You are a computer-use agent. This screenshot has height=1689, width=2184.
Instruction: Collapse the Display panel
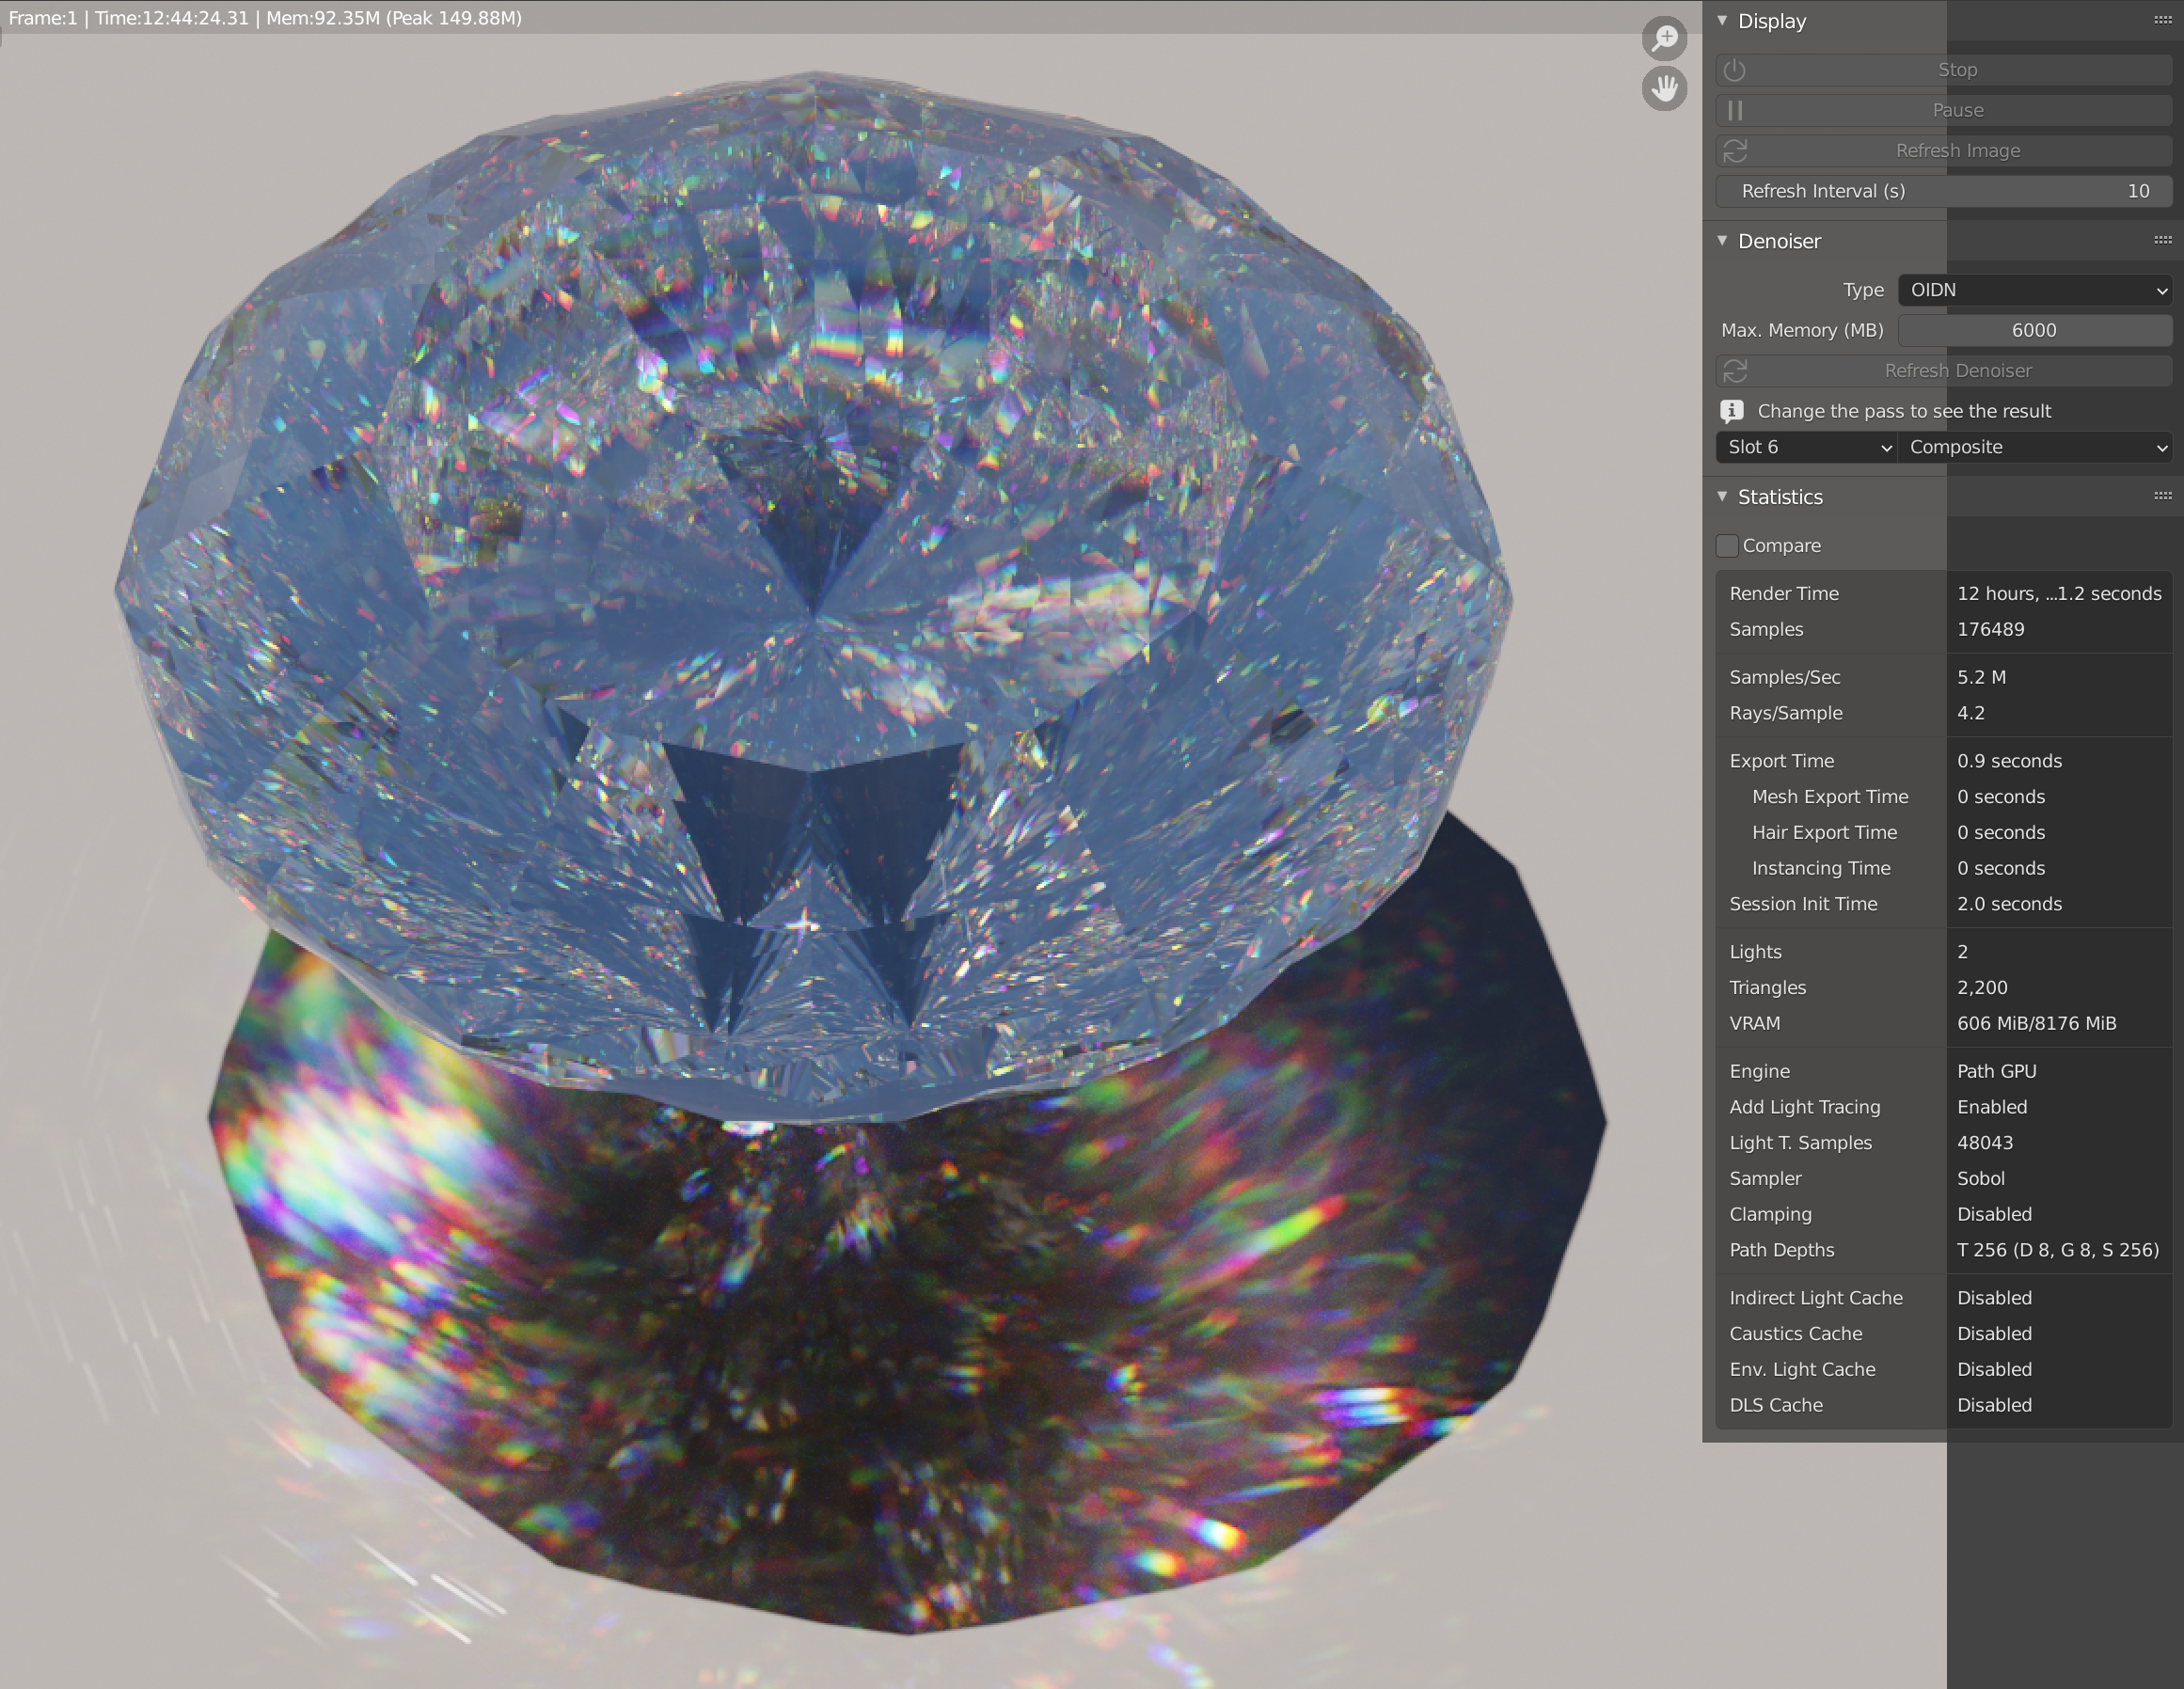pyautogui.click(x=1722, y=21)
